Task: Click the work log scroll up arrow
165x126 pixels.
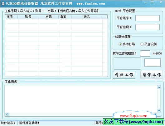Action: pos(159,87)
